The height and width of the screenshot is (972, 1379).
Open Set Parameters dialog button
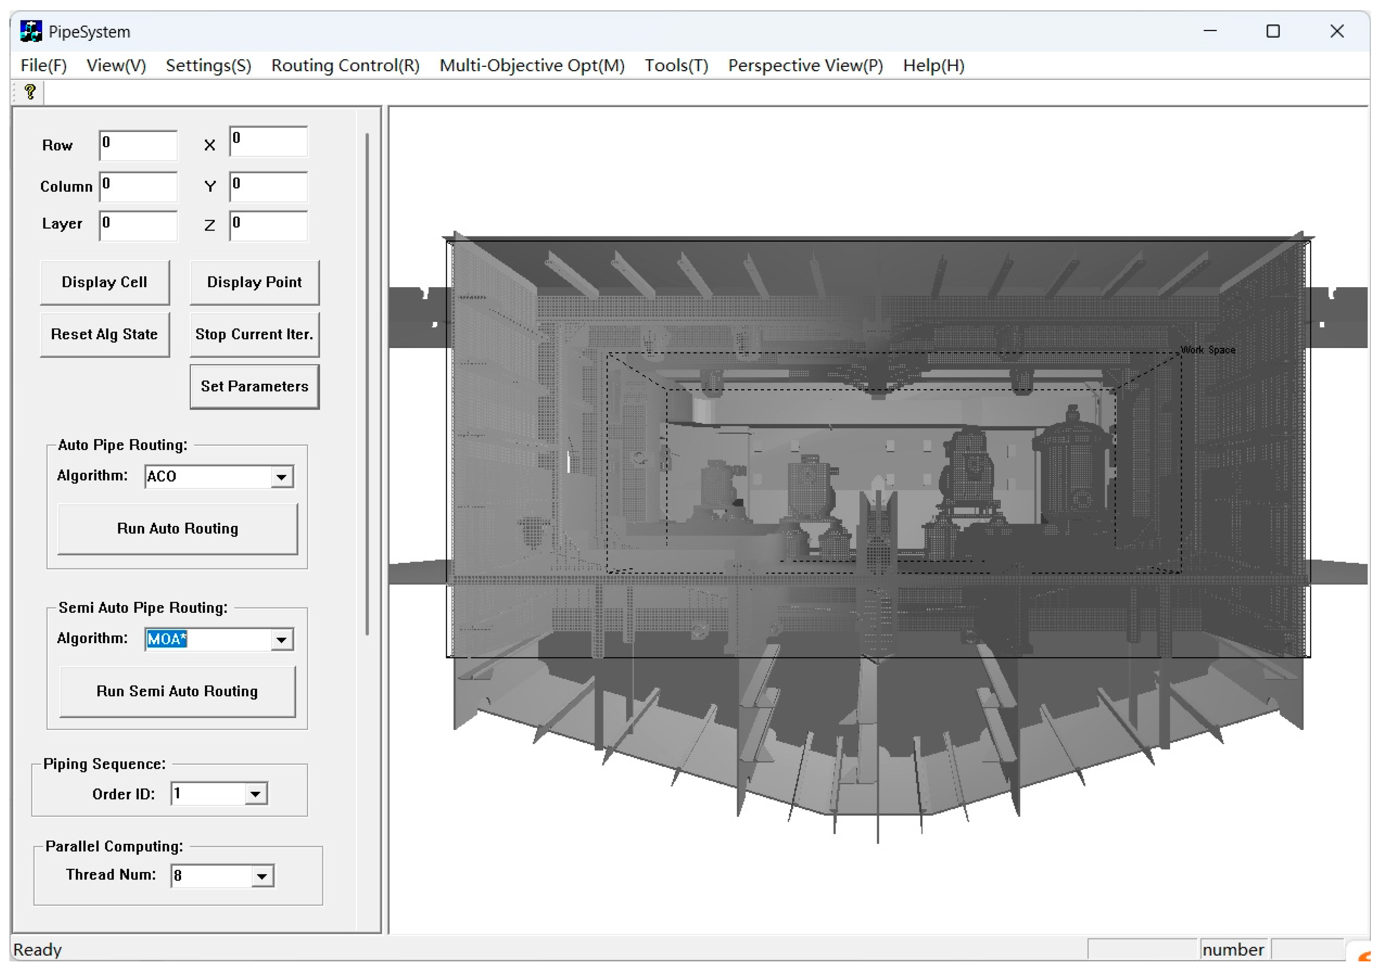[254, 387]
